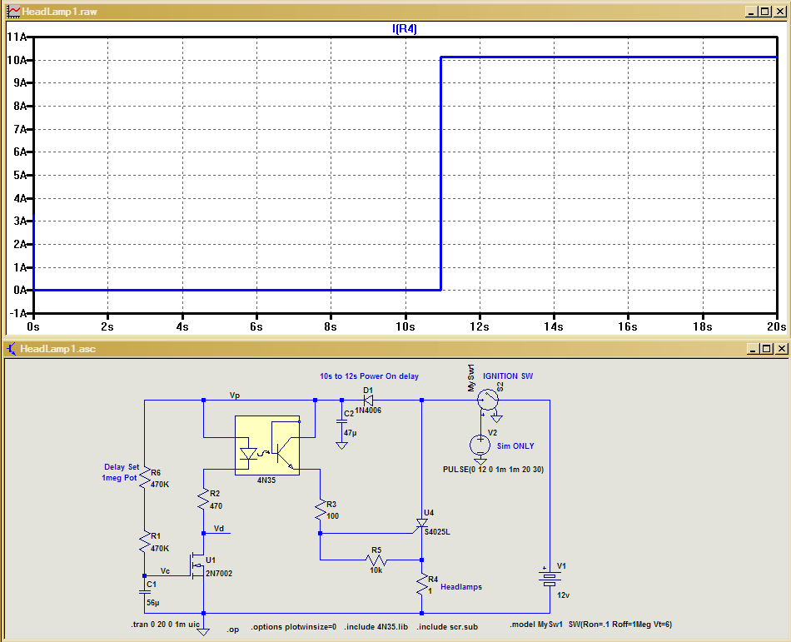
Task: Select the R3 100 resistor symbol
Action: pos(321,510)
